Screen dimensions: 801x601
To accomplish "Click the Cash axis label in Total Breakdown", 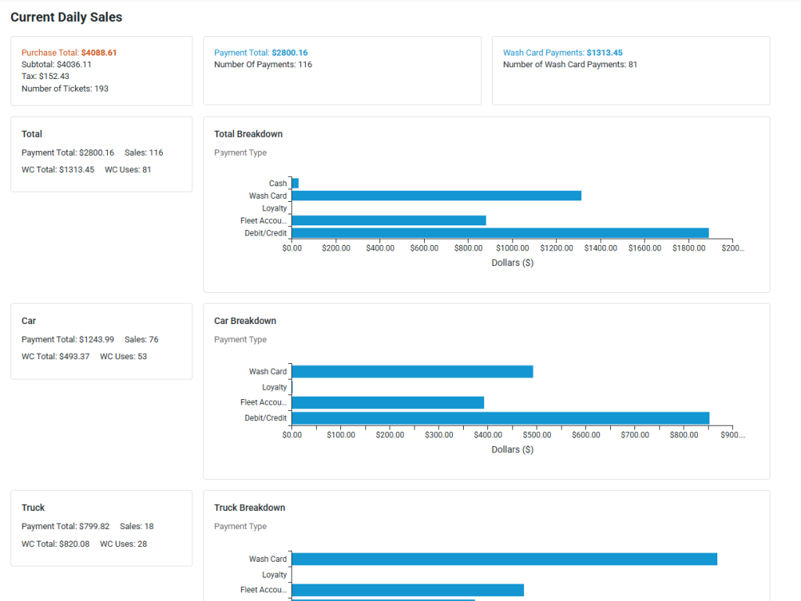I will pos(278,183).
